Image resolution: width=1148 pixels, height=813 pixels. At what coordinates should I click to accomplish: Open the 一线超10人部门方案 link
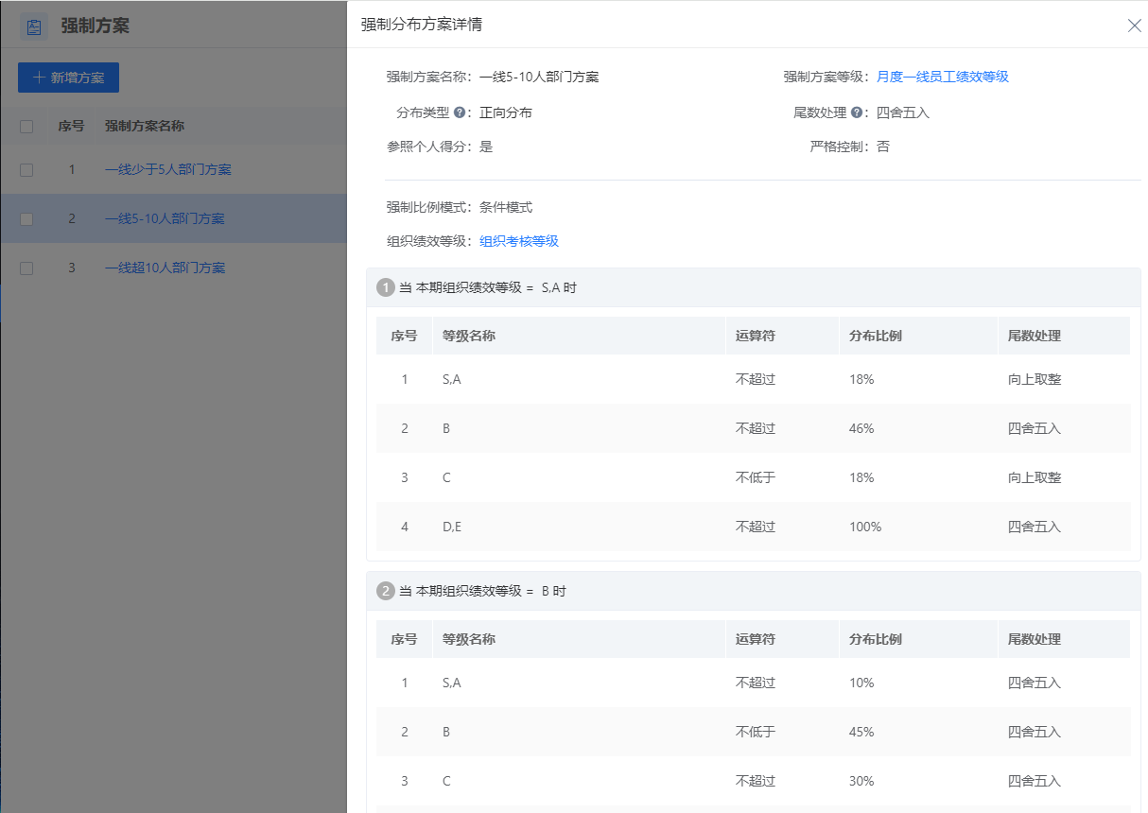click(165, 267)
